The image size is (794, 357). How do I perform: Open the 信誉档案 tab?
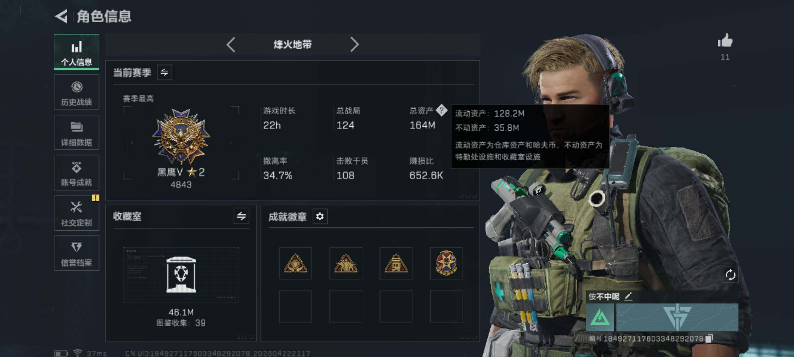tap(76, 253)
